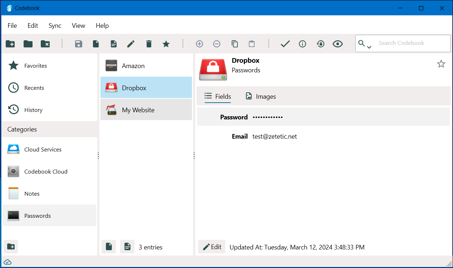Image resolution: width=453 pixels, height=268 pixels.
Task: Select the Dropbox entry in list
Action: point(146,88)
